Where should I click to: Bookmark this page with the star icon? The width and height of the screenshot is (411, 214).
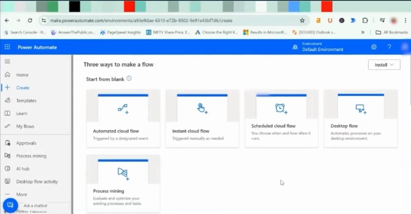click(x=302, y=20)
